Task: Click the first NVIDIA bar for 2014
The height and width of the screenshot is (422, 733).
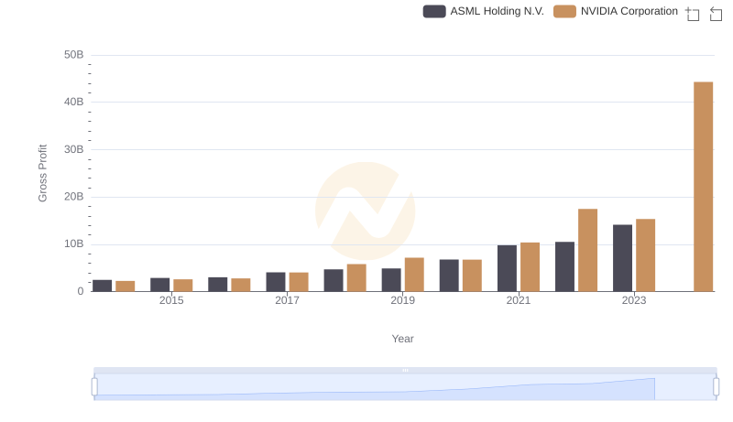Action: click(126, 287)
